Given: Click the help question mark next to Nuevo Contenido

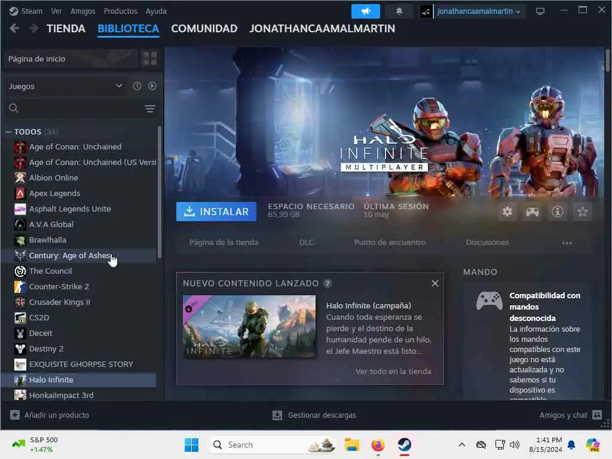Looking at the screenshot, I should [x=328, y=283].
